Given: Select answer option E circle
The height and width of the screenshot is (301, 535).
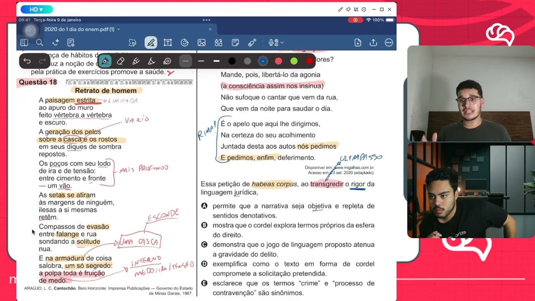Looking at the screenshot, I should click(x=204, y=283).
